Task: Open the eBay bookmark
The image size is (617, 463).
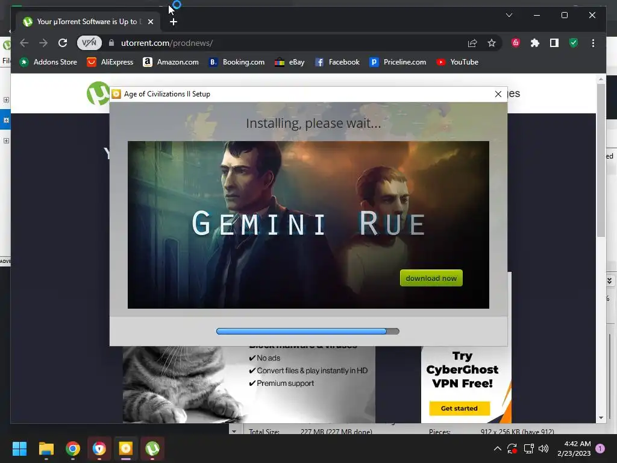Action: (290, 62)
